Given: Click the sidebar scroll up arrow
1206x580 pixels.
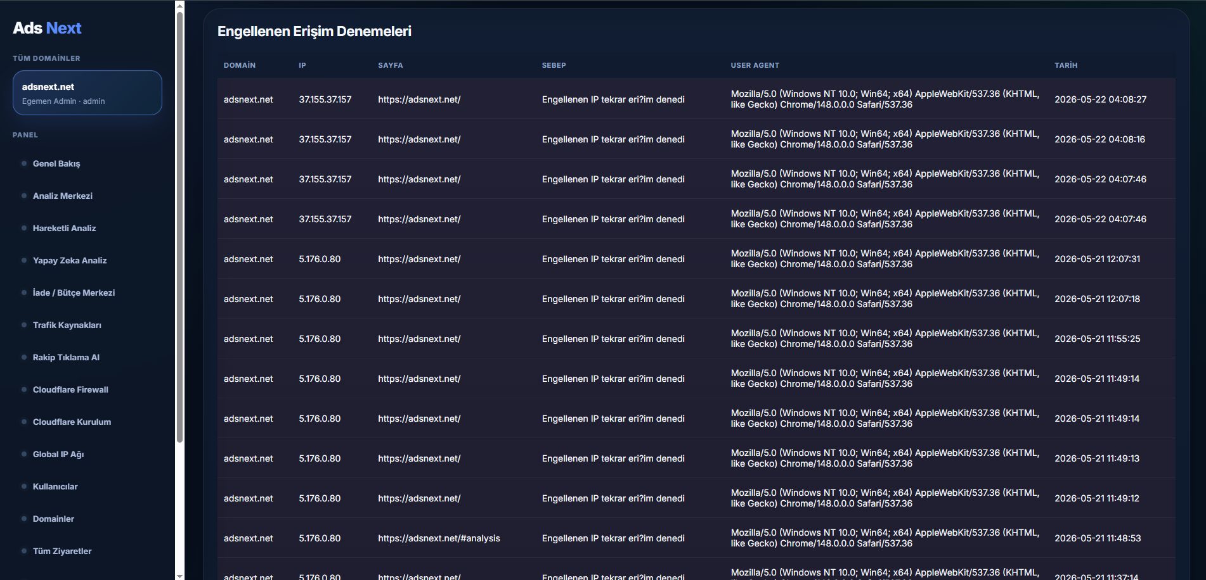Looking at the screenshot, I should coord(179,5).
